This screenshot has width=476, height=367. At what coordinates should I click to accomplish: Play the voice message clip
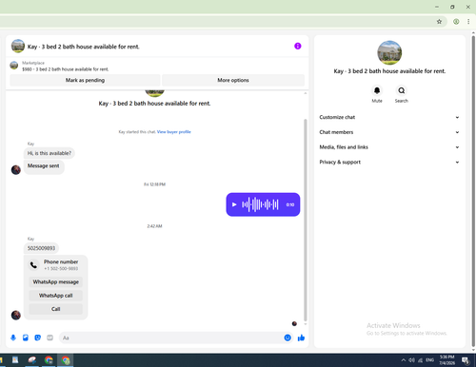tap(234, 204)
